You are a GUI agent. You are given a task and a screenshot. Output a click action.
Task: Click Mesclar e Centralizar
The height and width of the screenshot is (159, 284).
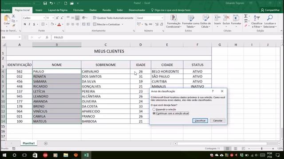coord(106,24)
